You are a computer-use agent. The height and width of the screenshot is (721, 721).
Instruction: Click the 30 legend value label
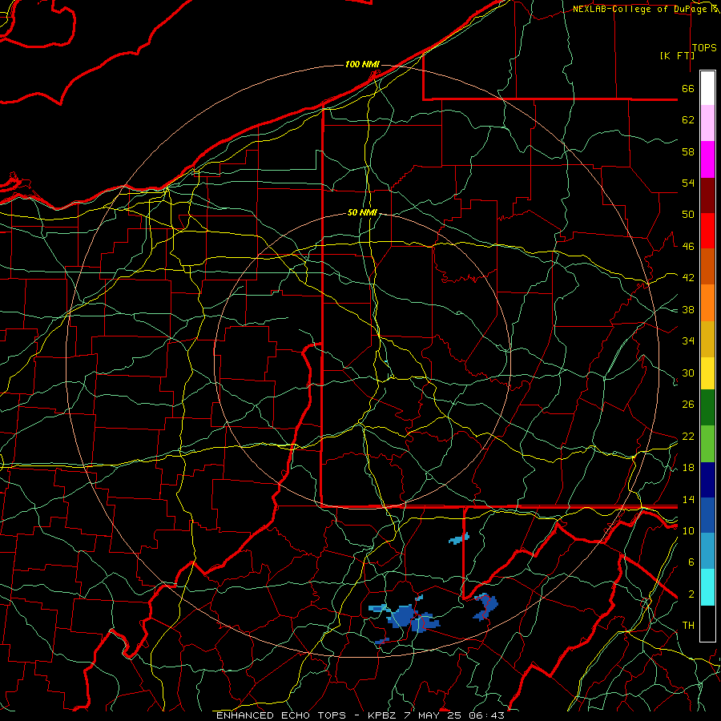point(688,373)
